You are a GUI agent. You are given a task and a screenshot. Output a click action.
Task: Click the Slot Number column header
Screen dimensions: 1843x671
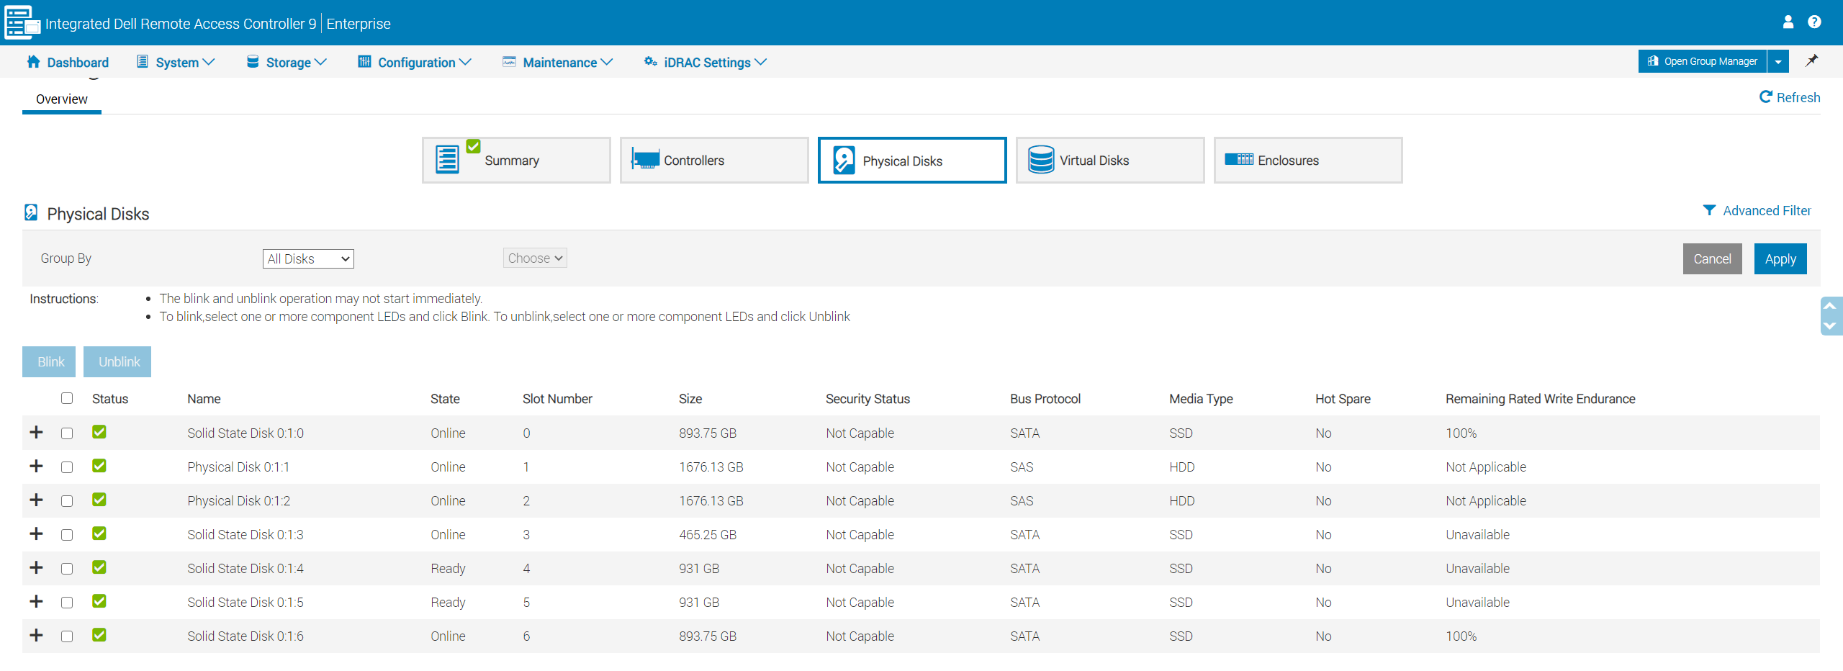pyautogui.click(x=557, y=399)
